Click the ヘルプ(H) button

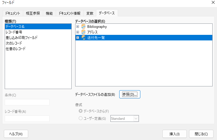(16, 134)
